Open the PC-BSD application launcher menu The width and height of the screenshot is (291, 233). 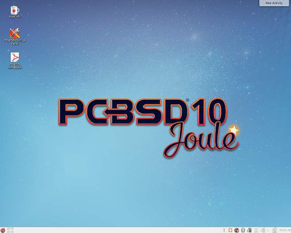[x=3, y=230]
